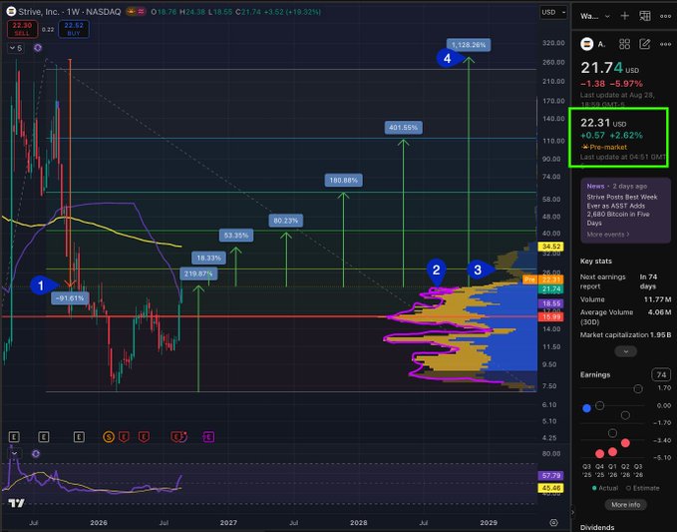This screenshot has height=532, width=677.
Task: Open the notes edit pencil icon
Action: 645,44
